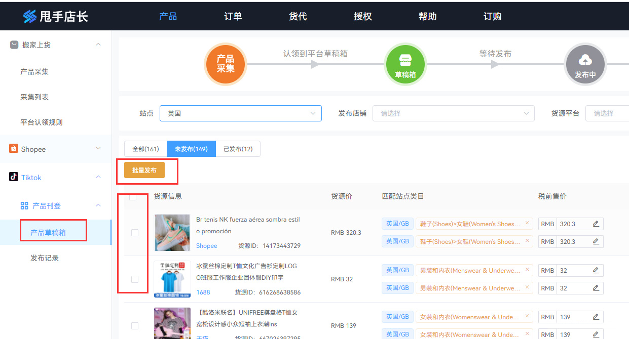Viewport: 629px width, 339px height.
Task: Click the 产品刊登 grid icon
Action: click(24, 205)
